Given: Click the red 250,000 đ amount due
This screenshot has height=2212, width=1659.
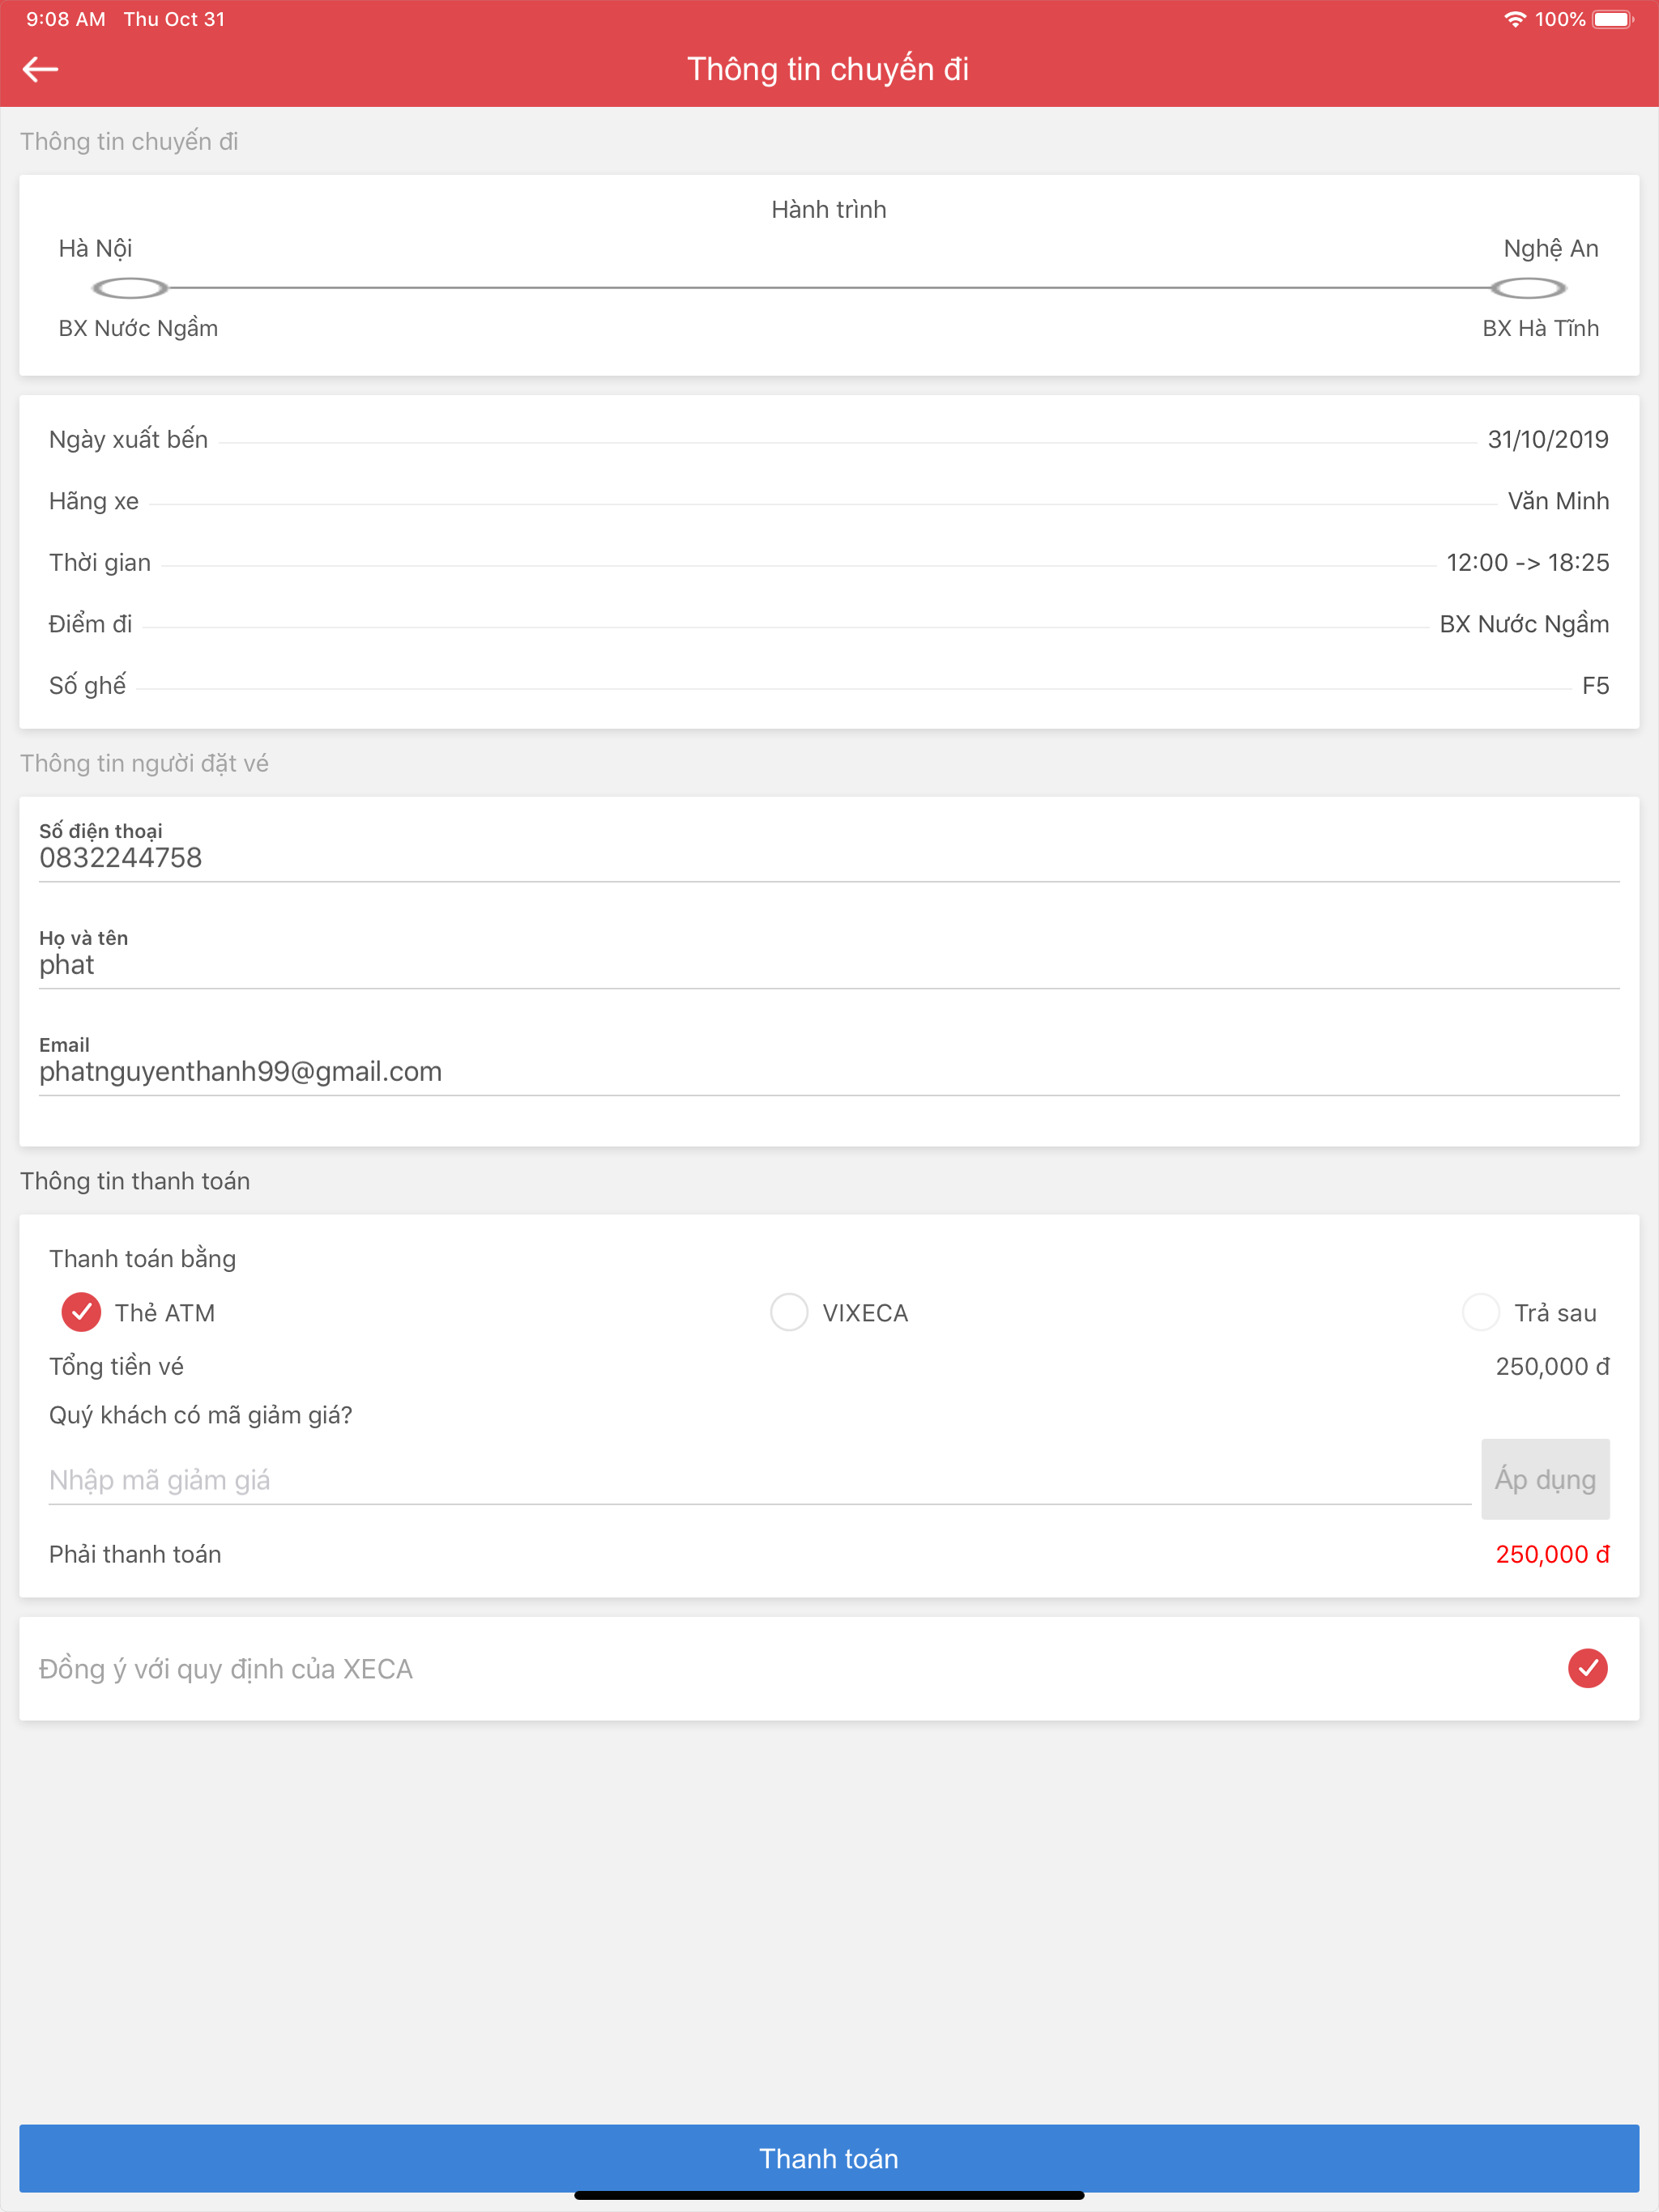Looking at the screenshot, I should (1552, 1555).
